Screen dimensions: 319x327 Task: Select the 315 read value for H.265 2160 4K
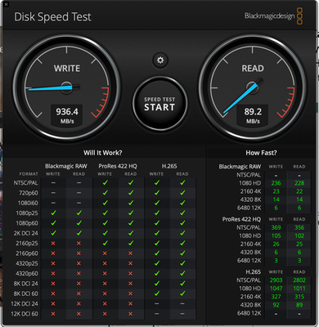pos(299,297)
